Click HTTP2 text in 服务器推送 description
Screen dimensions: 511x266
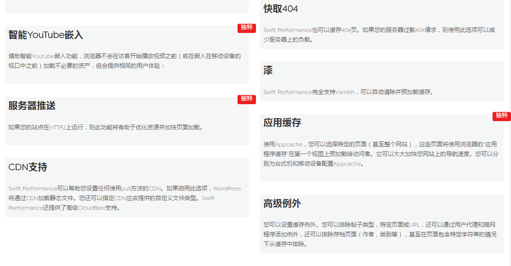(x=57, y=127)
